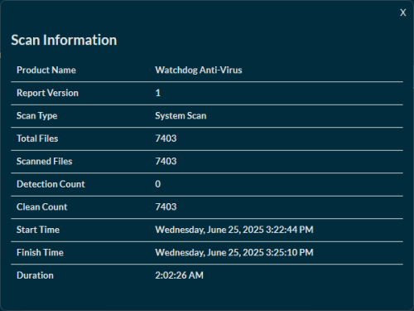Click the Detection Count label
Image resolution: width=414 pixels, height=311 pixels.
[51, 184]
